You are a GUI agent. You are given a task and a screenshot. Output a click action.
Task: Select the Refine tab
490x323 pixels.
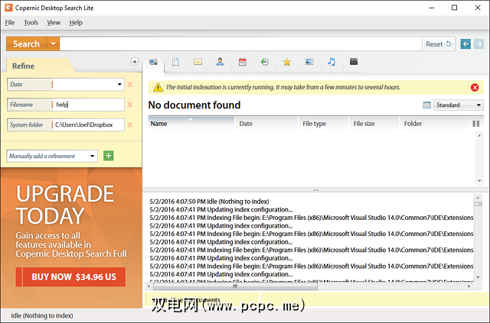[24, 66]
